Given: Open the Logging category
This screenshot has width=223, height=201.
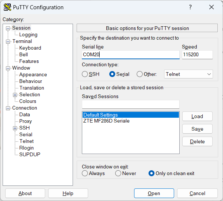Looking at the screenshot, I should (28, 34).
